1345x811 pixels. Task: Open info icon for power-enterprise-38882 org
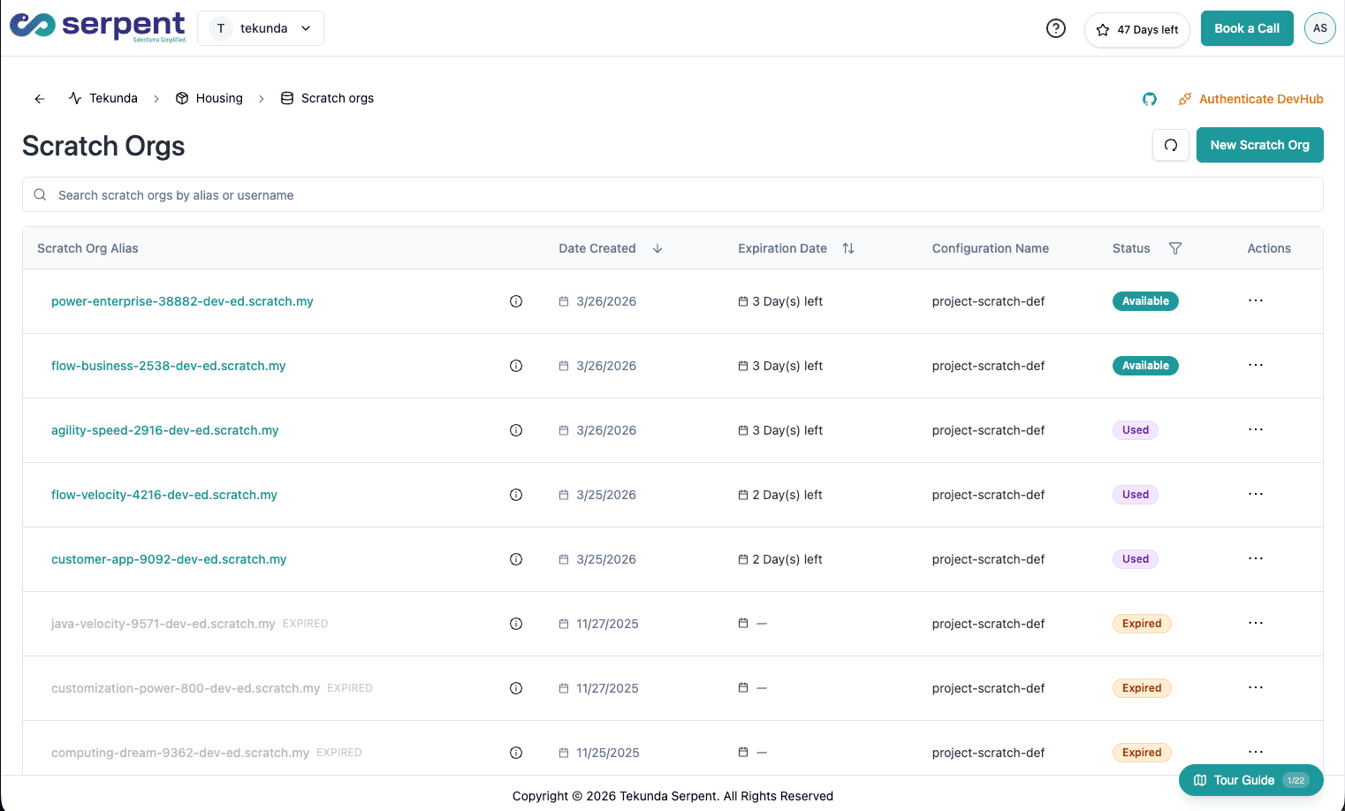click(516, 301)
